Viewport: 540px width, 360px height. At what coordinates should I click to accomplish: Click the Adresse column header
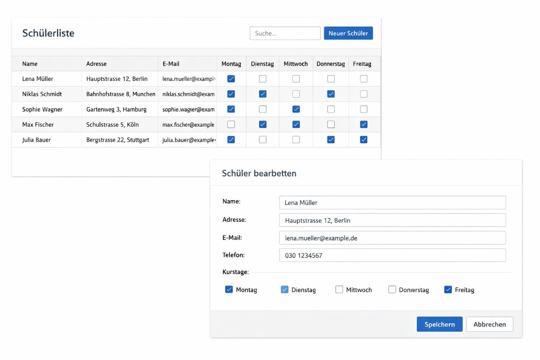(96, 64)
